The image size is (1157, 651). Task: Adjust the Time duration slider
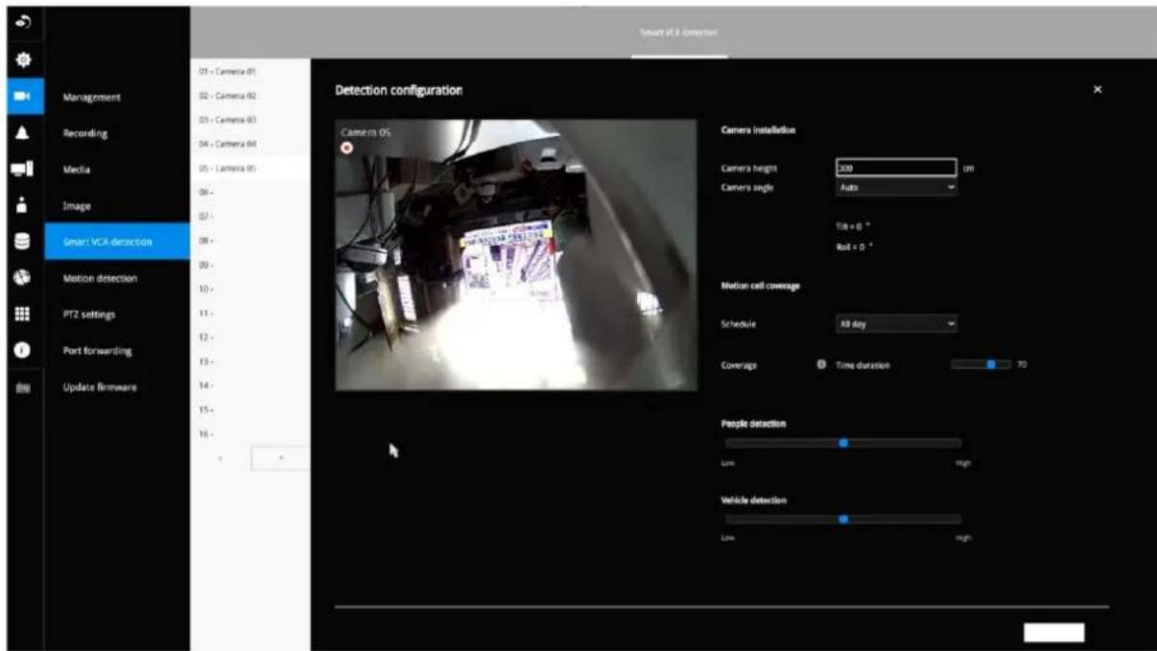(x=980, y=364)
